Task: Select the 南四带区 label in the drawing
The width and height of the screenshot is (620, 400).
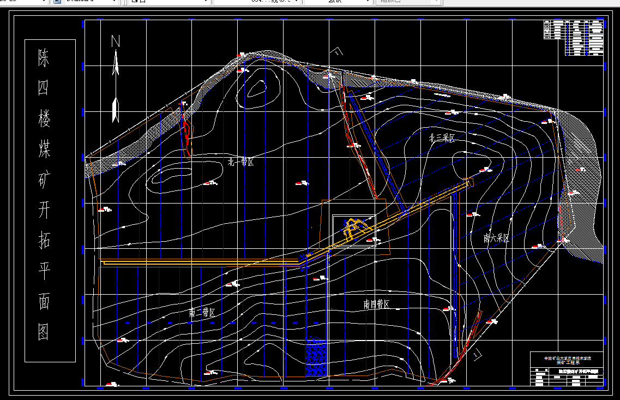Action: pos(376,305)
